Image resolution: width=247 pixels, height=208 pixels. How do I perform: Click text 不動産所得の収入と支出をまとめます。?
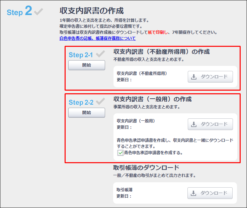pos(149,60)
